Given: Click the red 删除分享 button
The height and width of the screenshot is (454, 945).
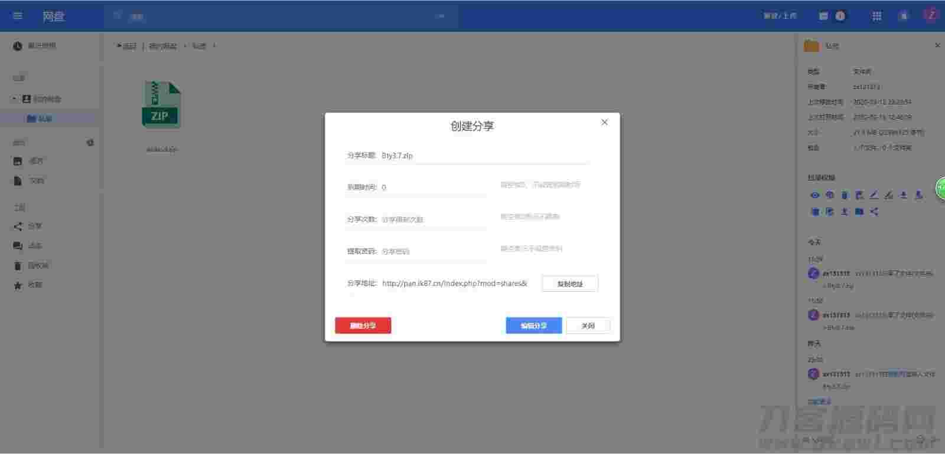Looking at the screenshot, I should click(363, 325).
